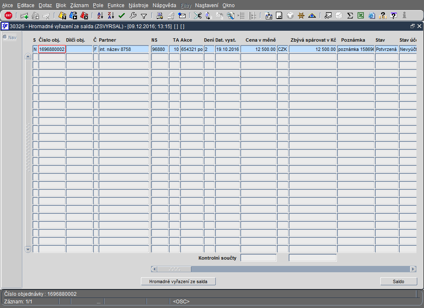This screenshot has width=424, height=308.
Task: Open the Blok menu
Action: [x=61, y=5]
